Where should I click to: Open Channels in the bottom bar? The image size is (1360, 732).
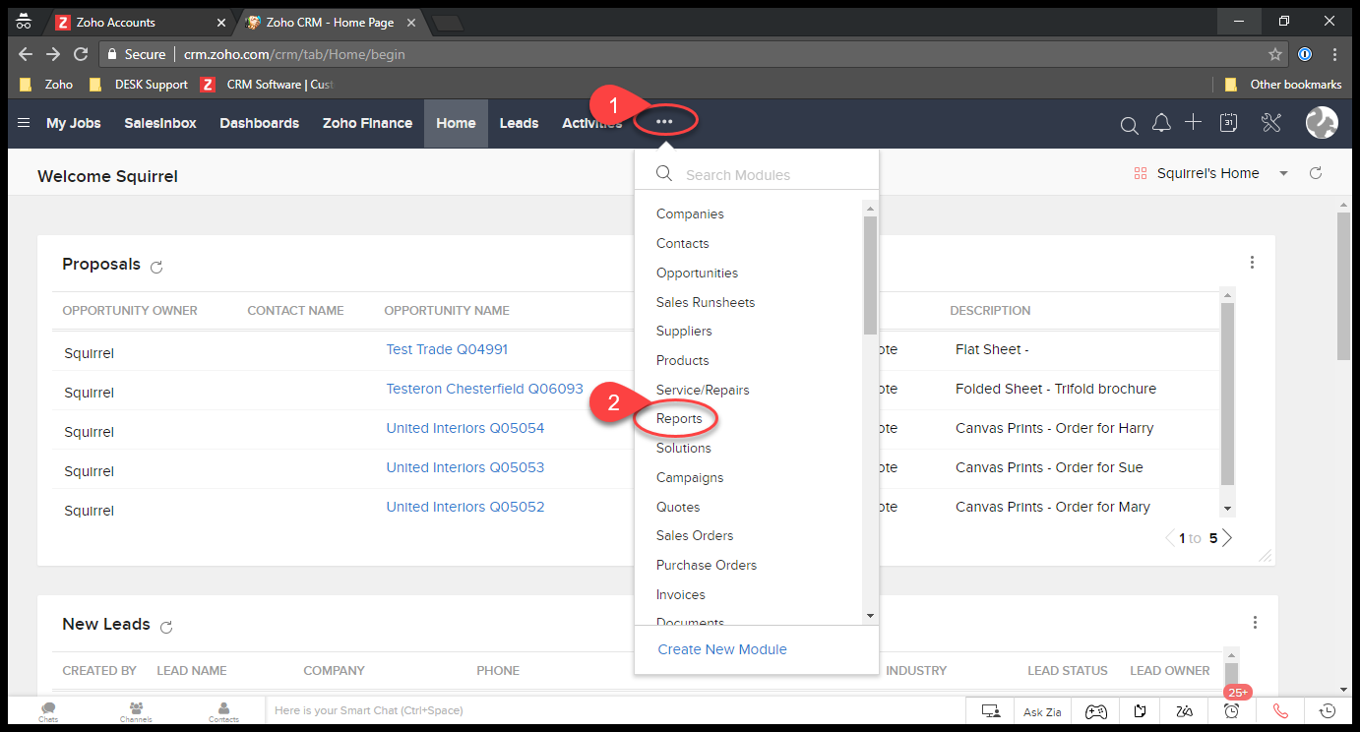point(136,711)
